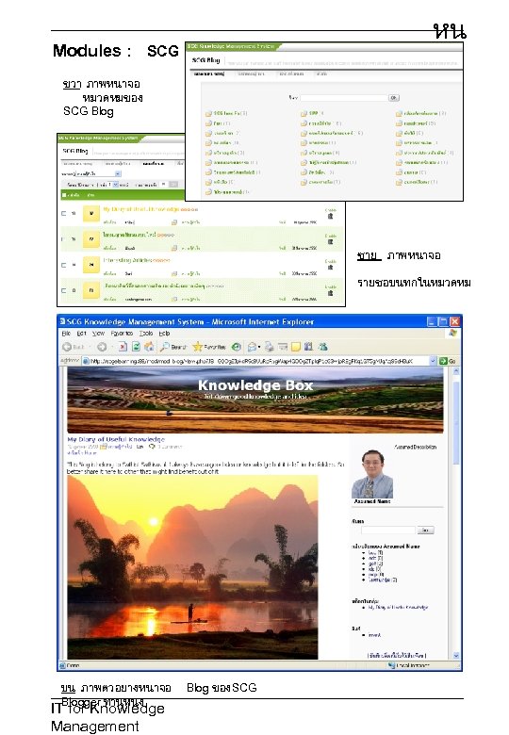Open the Favorites menu in Internet Explorer
Screen dimensions: 509x735
(x=122, y=334)
